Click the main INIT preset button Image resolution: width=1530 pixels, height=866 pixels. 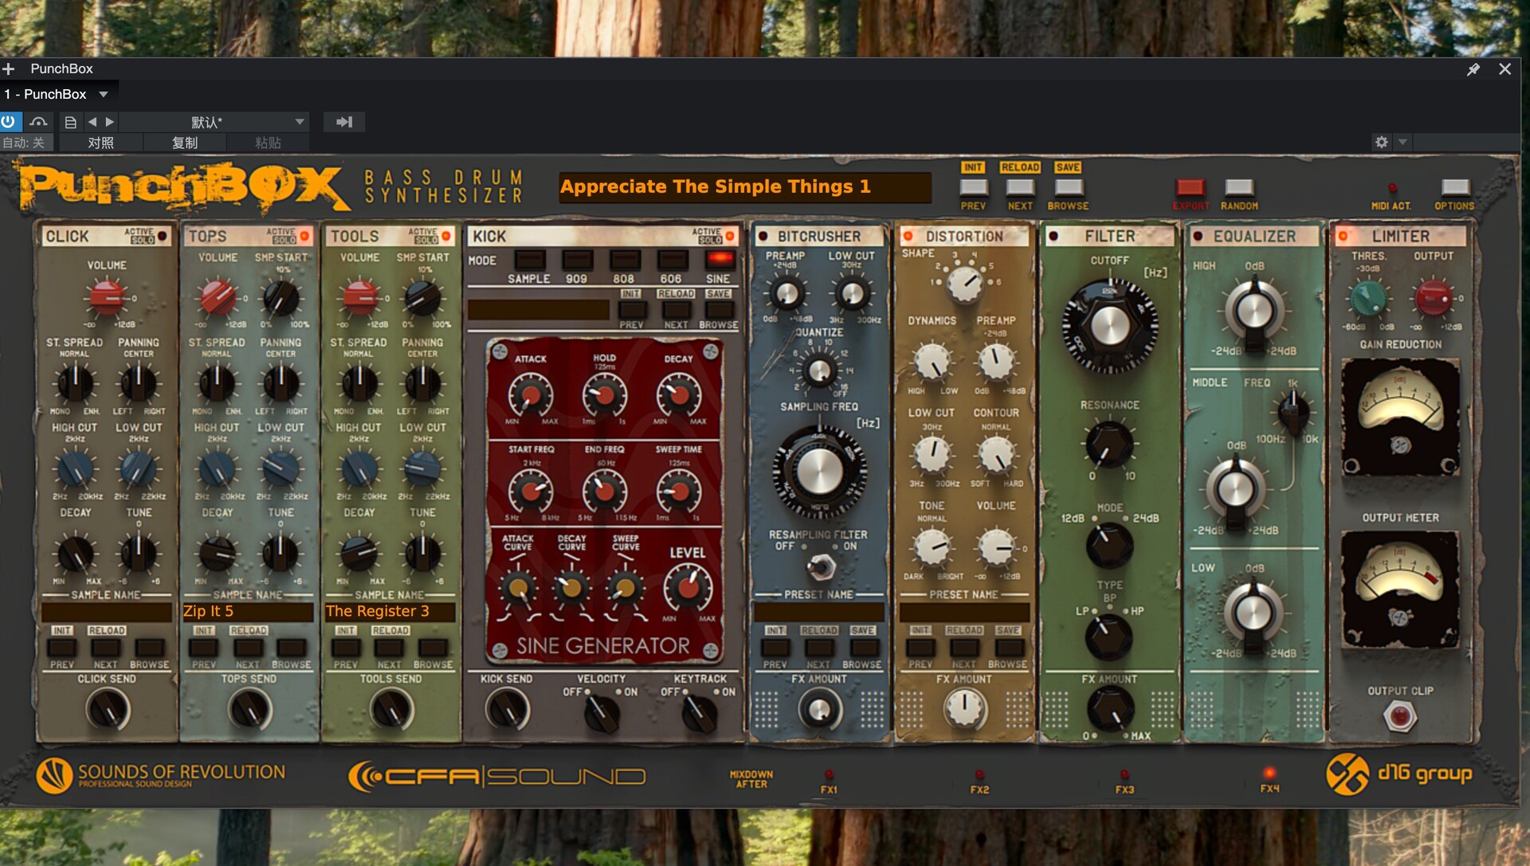(973, 167)
